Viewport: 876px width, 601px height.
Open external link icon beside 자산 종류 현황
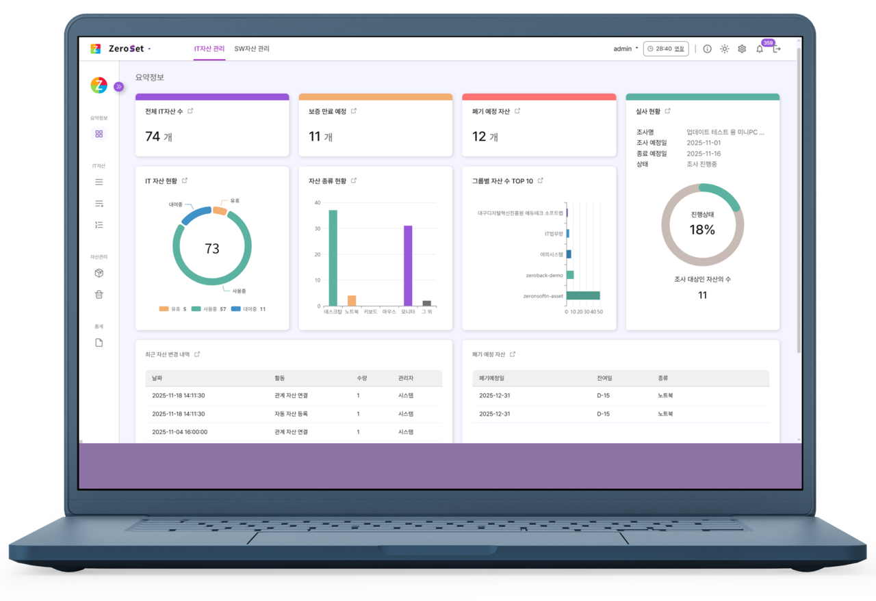(x=354, y=181)
